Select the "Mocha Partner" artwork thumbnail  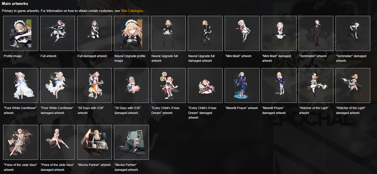(x=94, y=142)
